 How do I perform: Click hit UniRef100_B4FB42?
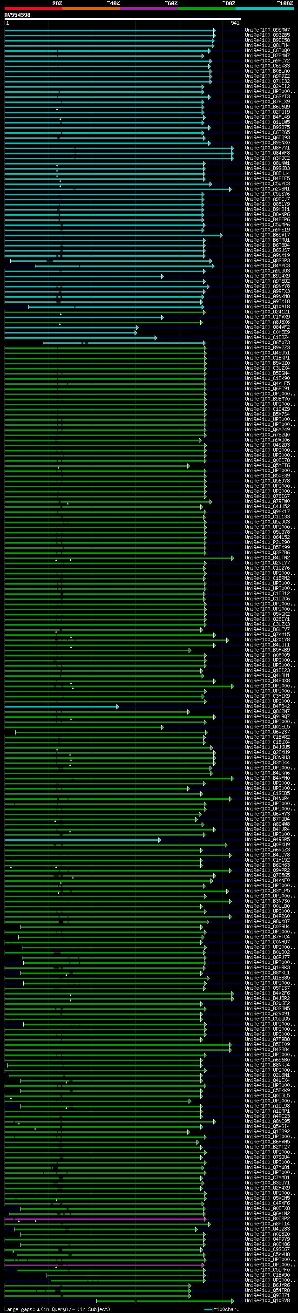pos(267,707)
